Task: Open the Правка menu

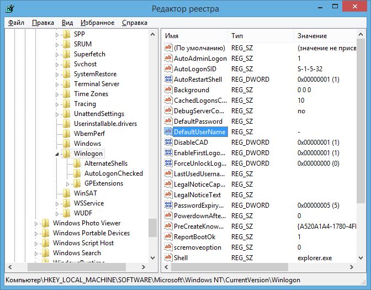Action: (43, 23)
